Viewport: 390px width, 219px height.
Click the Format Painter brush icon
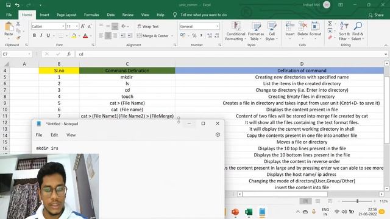(x=18, y=38)
